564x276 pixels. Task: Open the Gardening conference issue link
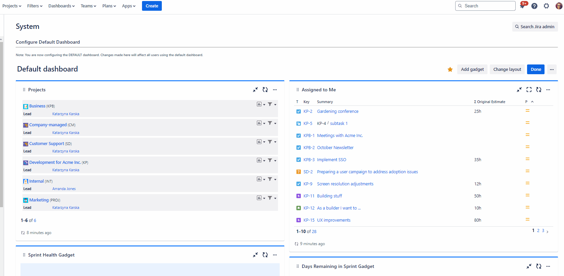(x=337, y=111)
